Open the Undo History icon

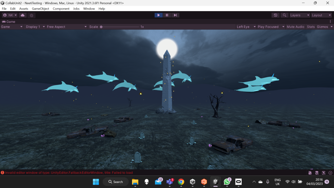click(275, 15)
